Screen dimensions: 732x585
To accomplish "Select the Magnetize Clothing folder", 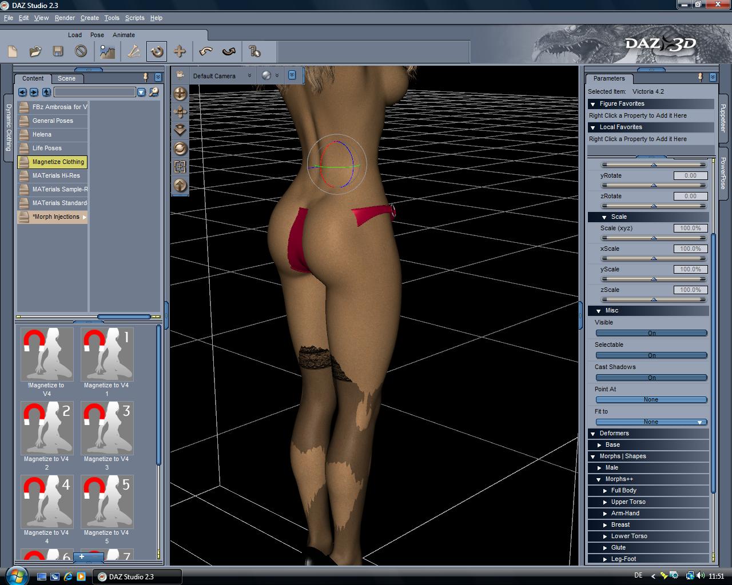I will [x=52, y=162].
